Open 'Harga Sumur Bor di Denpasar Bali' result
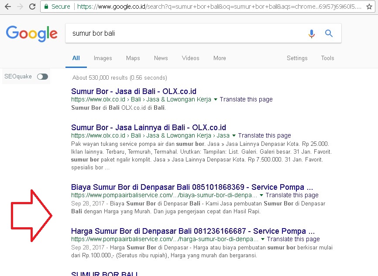 193,231
